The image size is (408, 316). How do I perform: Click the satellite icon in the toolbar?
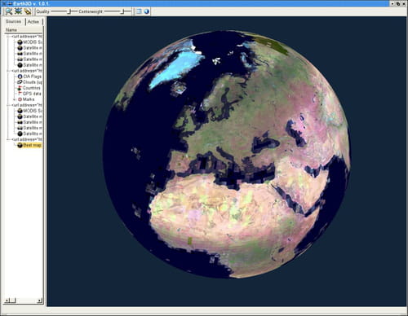click(x=18, y=11)
